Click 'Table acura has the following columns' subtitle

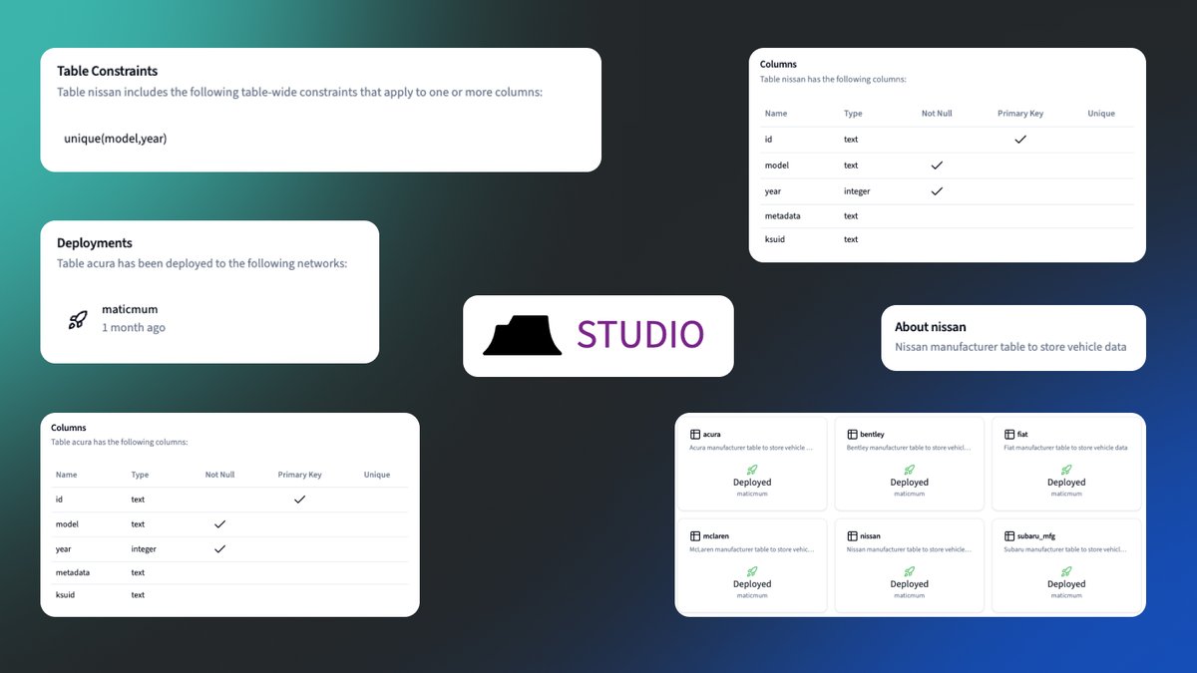point(120,442)
